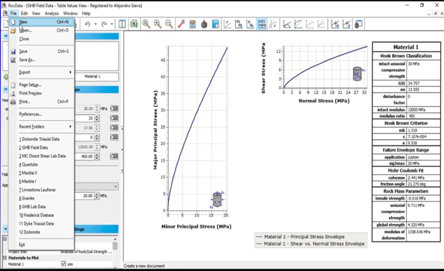
Task: Open recent file Quartzite
Action: [42, 164]
